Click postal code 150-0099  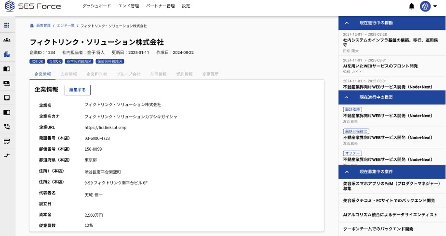tap(93, 149)
